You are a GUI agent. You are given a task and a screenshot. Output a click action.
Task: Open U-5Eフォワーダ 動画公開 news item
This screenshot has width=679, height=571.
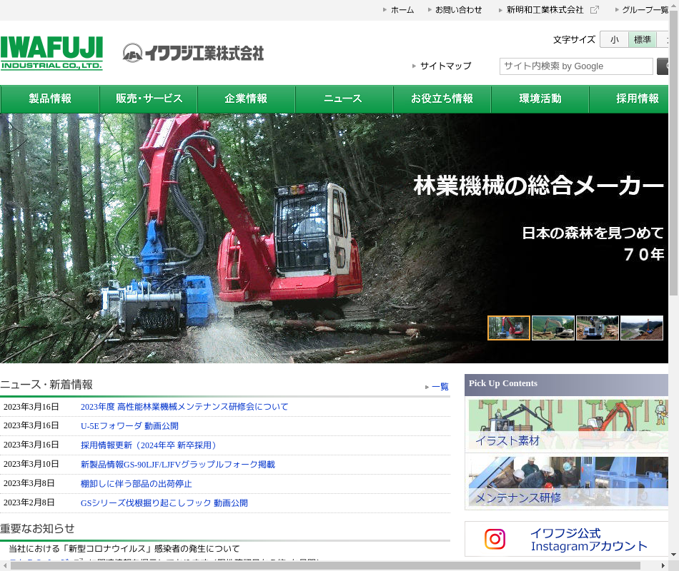129,425
